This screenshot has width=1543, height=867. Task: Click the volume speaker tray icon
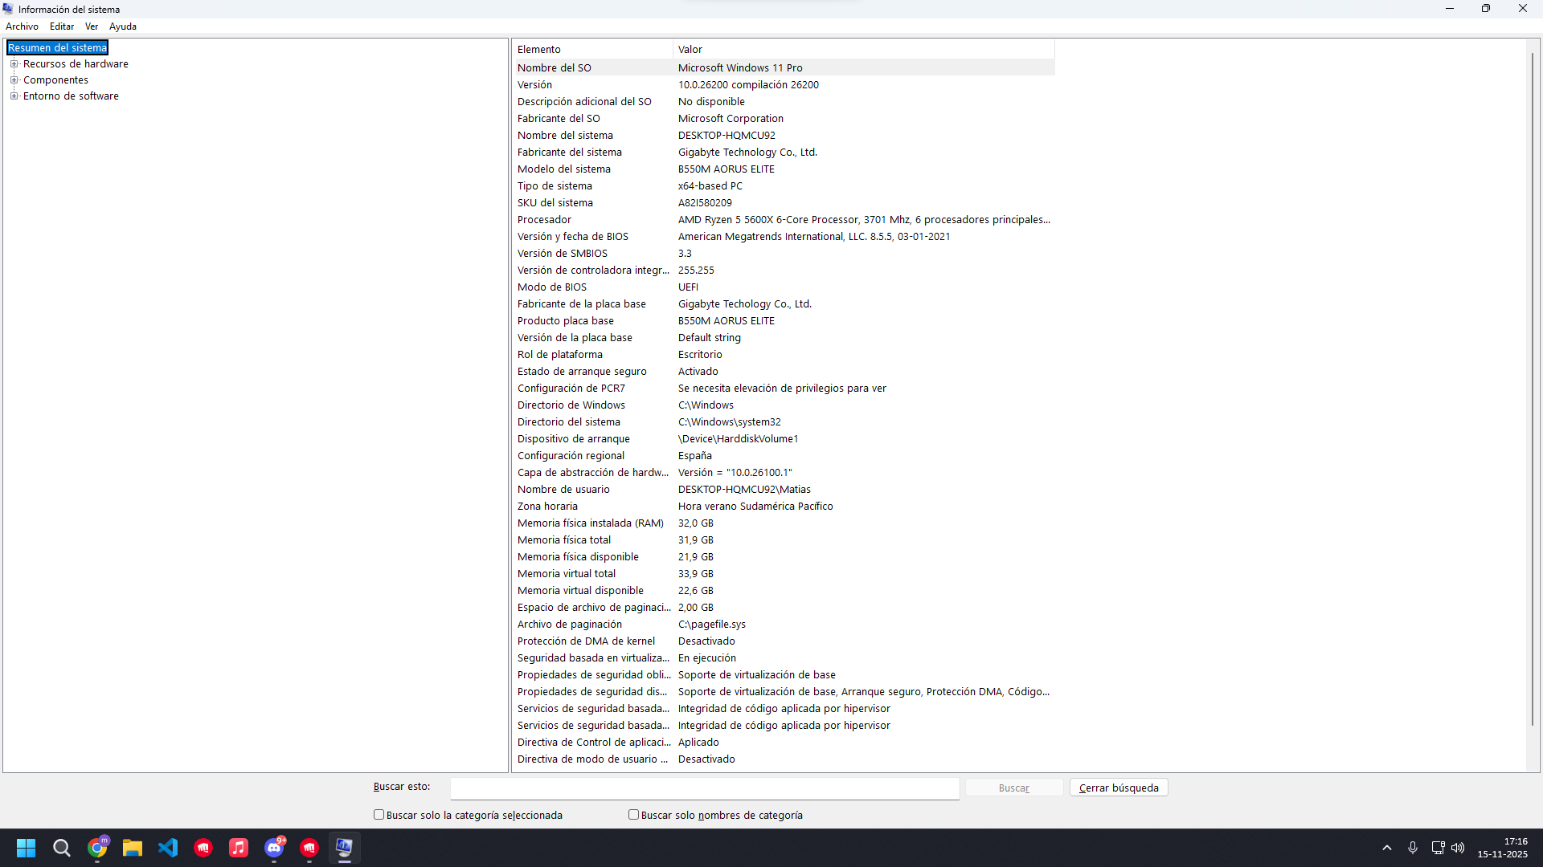point(1458,848)
